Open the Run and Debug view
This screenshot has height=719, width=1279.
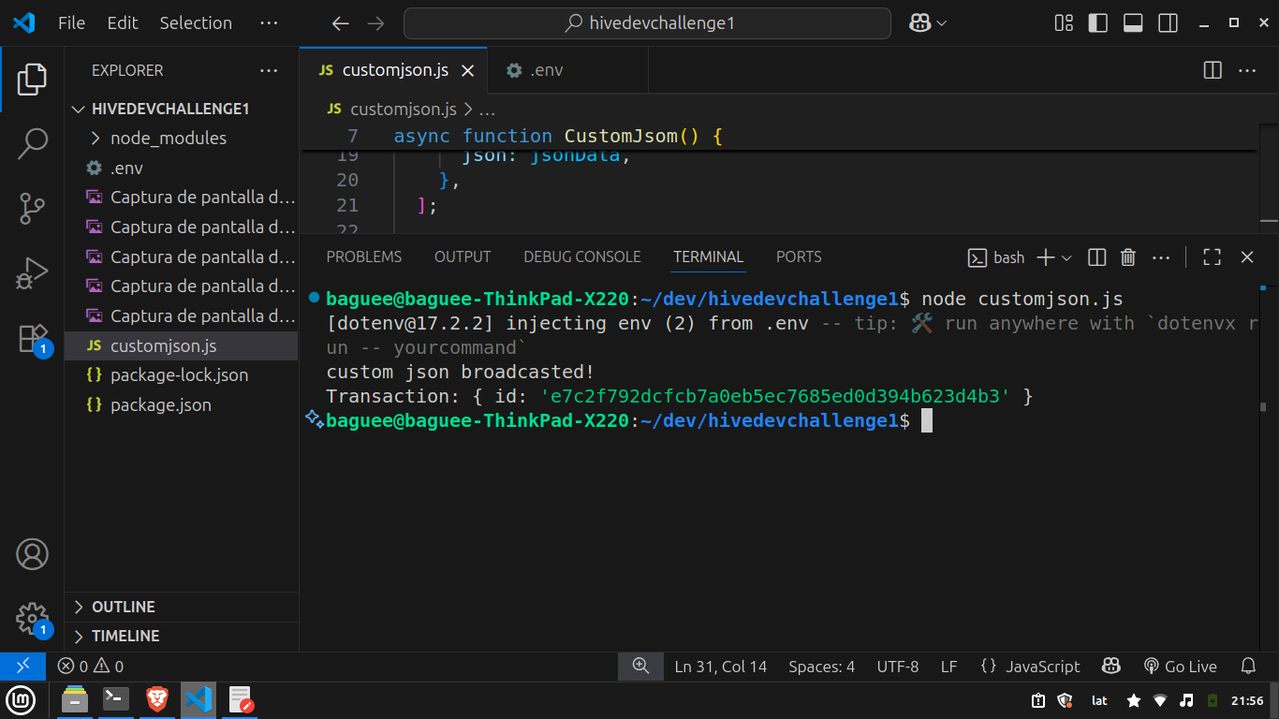pos(32,273)
